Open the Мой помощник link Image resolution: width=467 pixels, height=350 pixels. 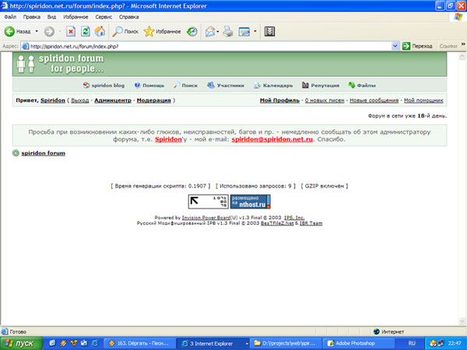[x=423, y=100]
